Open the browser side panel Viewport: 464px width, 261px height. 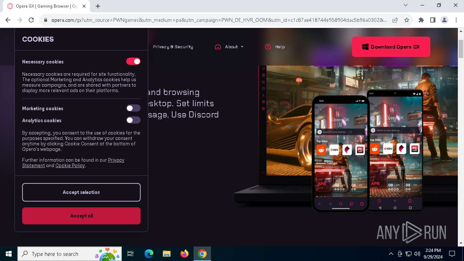click(x=433, y=20)
